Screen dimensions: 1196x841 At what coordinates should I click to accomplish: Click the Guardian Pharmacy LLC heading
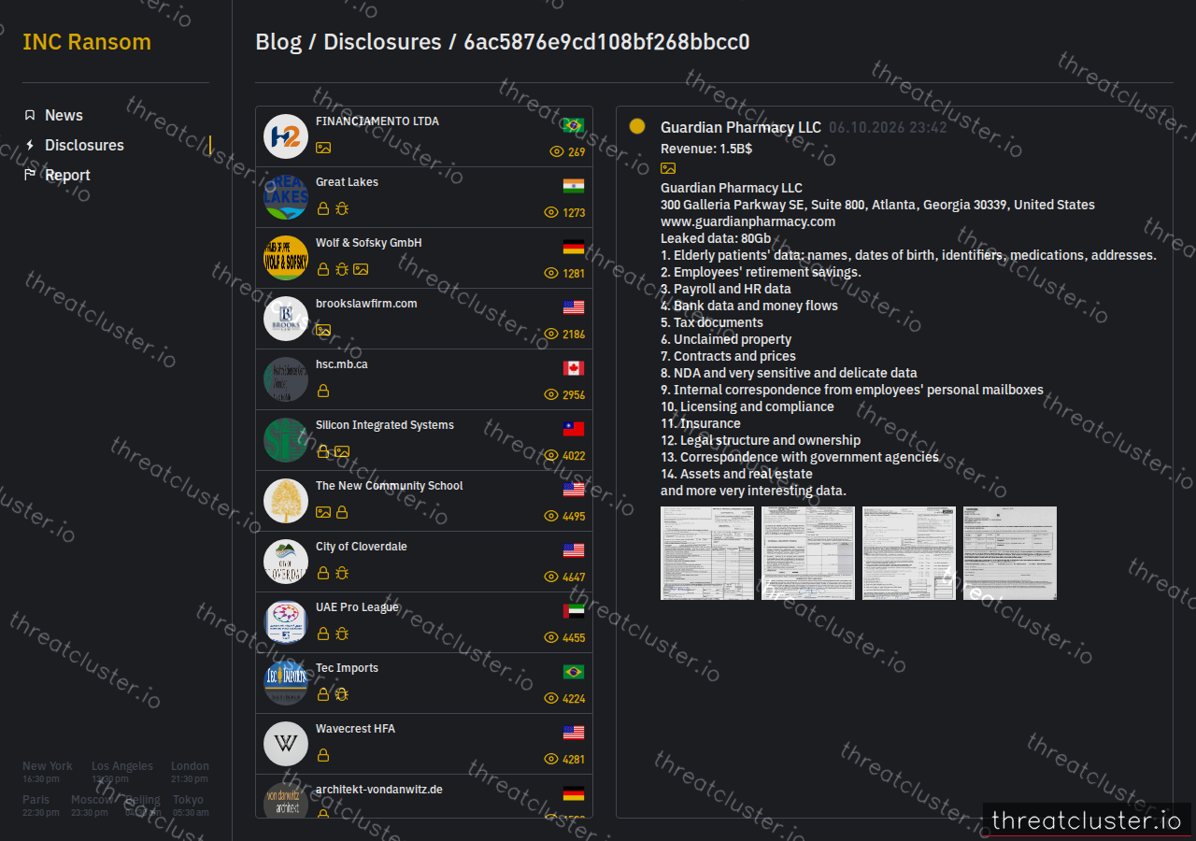[x=741, y=127]
